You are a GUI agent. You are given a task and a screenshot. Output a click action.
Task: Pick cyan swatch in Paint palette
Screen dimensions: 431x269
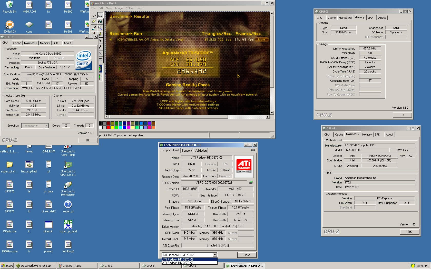tap(121, 127)
